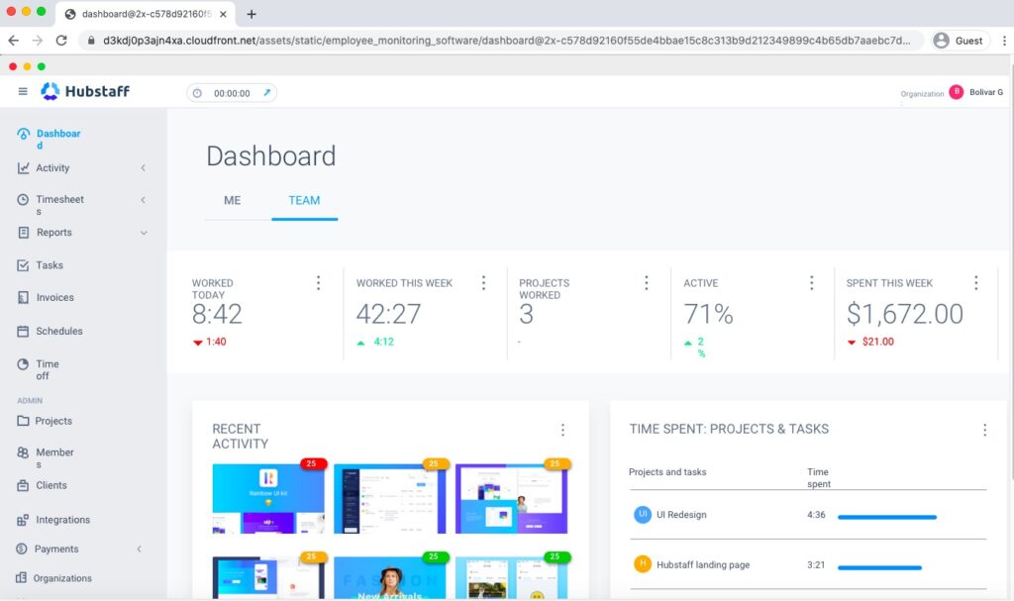Select the TEAM tab
Image resolution: width=1014 pixels, height=601 pixels.
(x=304, y=200)
